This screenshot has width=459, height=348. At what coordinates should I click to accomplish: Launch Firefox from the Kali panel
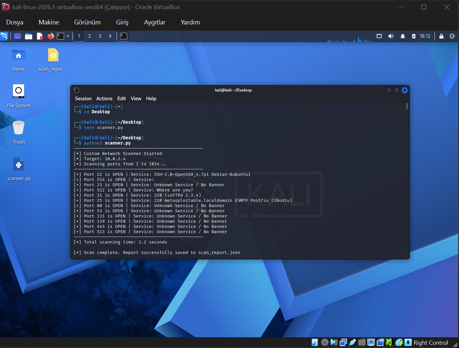tap(50, 36)
